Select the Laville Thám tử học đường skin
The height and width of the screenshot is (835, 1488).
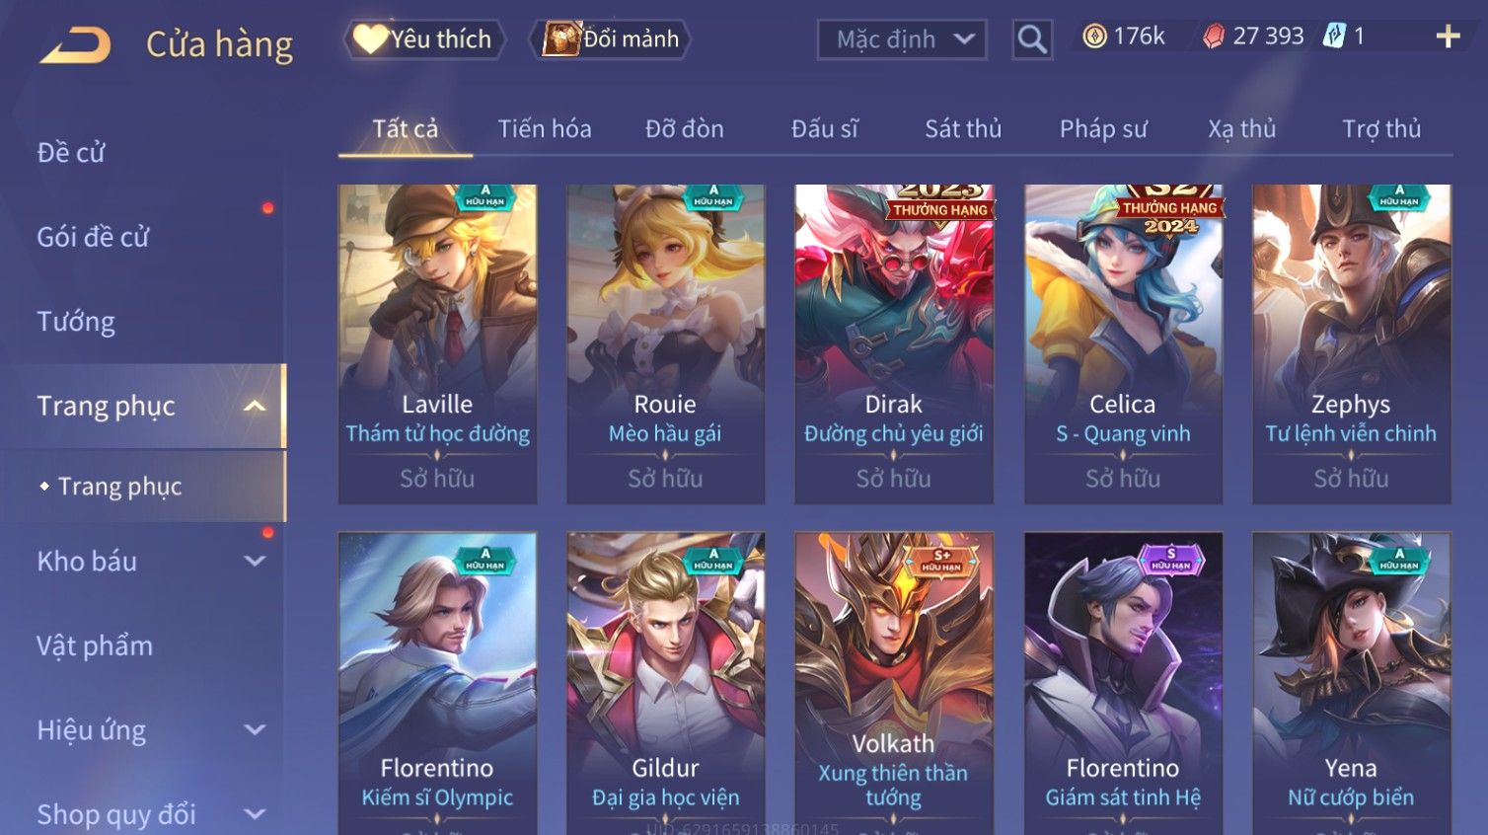tap(438, 344)
